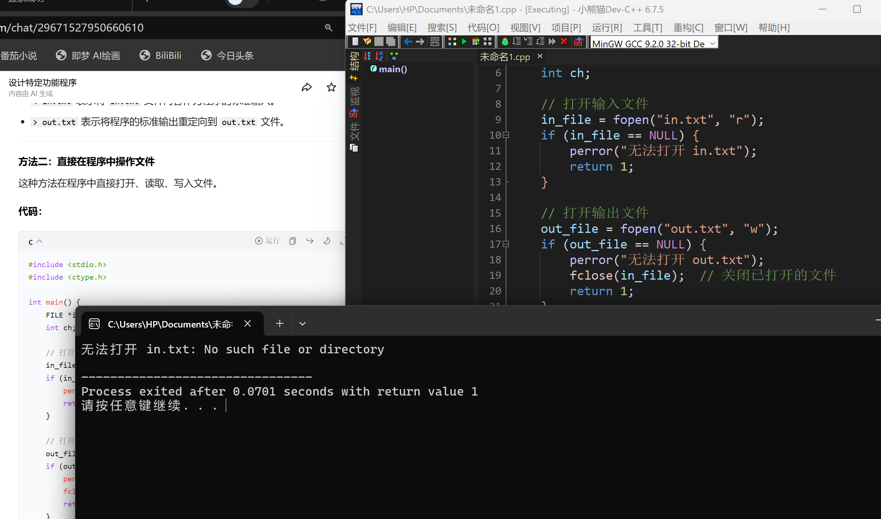881x519 pixels.
Task: Select main() in the structure tree
Action: tap(393, 69)
